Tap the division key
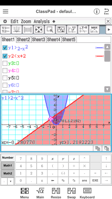This screenshot has height=199, width=112. pos(74,166)
